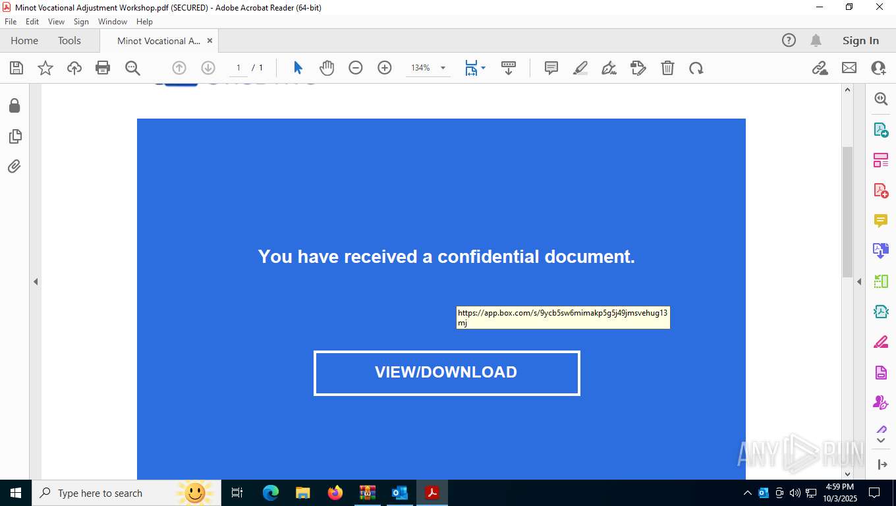Choose the Selection arrow tool
The image size is (896, 506).
point(298,68)
